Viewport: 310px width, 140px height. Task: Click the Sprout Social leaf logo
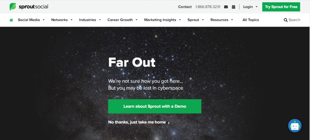click(13, 7)
